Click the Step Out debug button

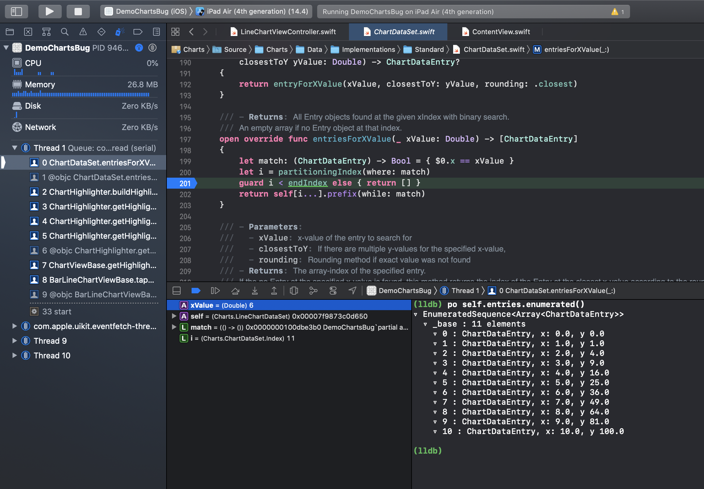point(274,291)
